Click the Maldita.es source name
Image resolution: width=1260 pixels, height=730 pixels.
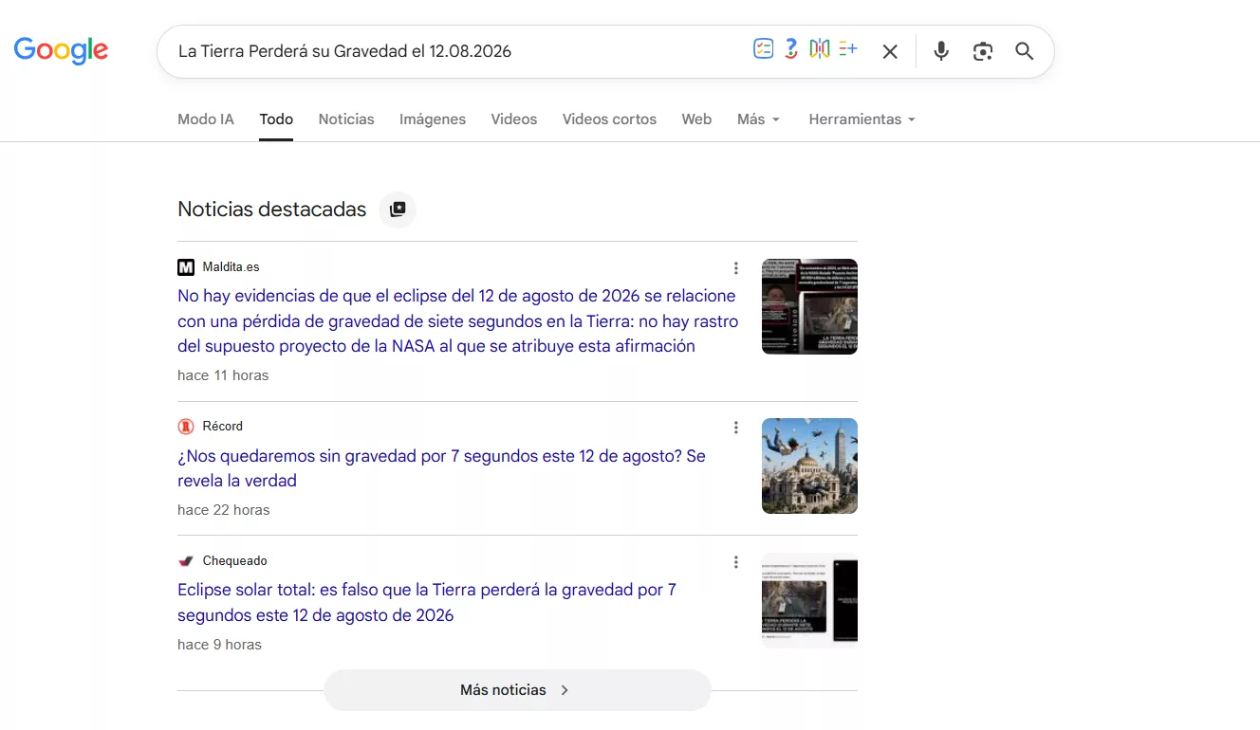coord(231,267)
